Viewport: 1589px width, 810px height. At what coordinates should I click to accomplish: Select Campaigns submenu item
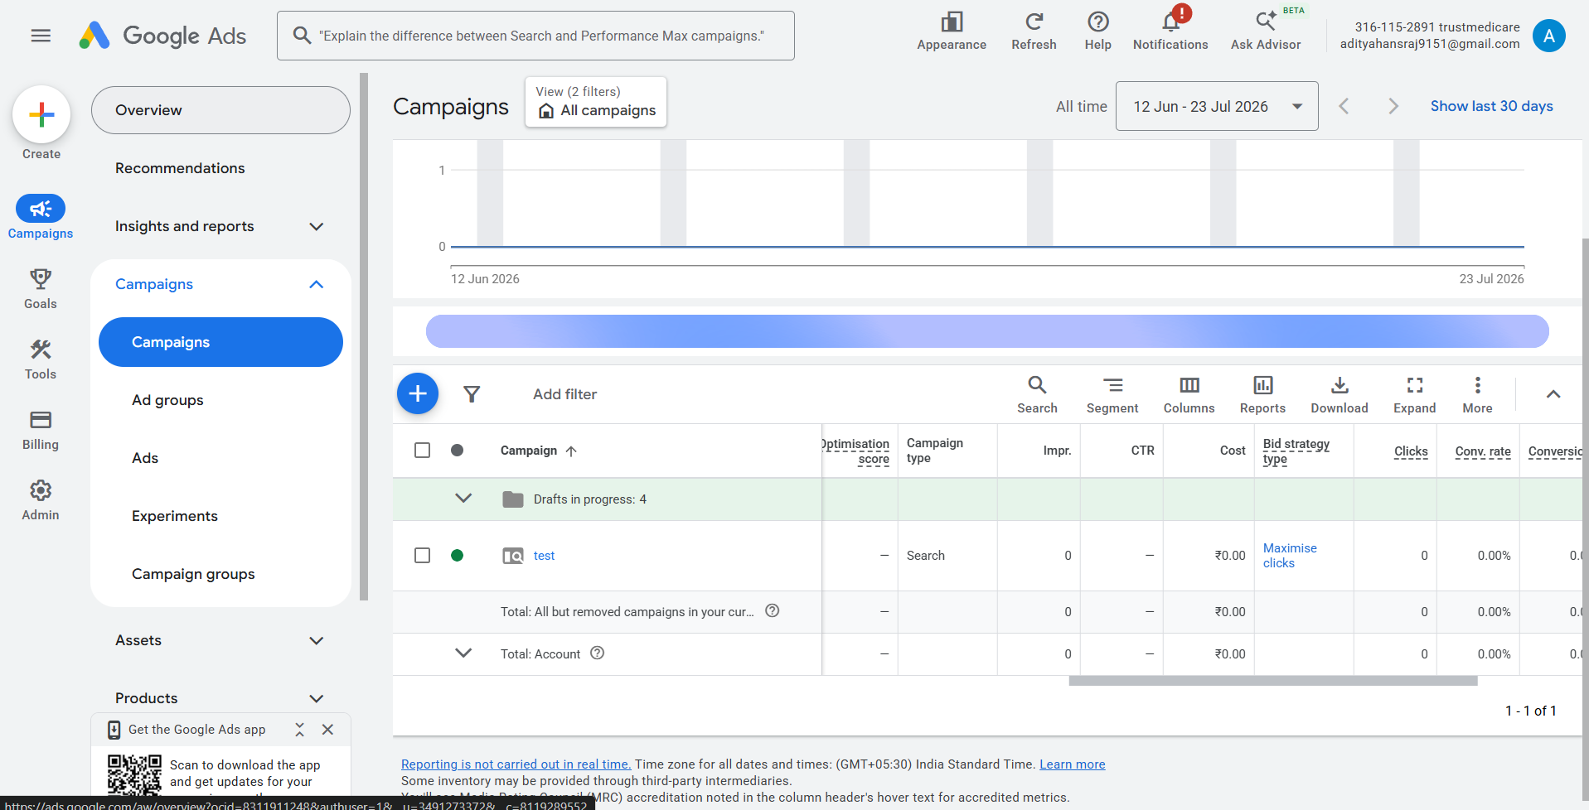click(x=220, y=342)
